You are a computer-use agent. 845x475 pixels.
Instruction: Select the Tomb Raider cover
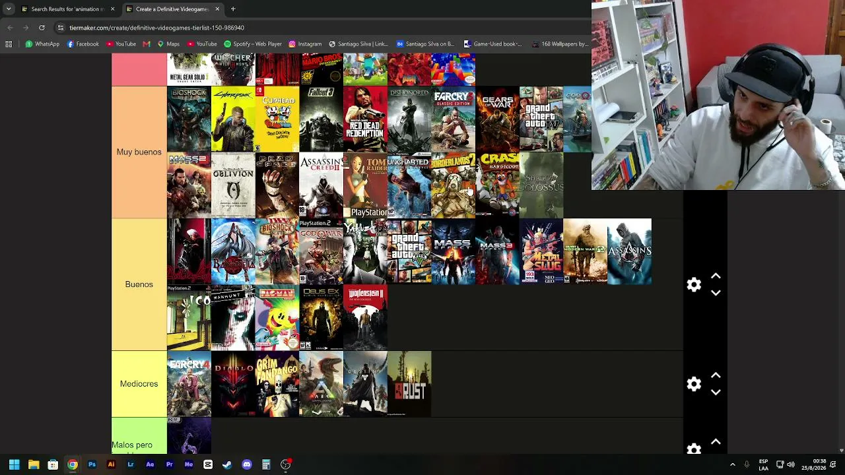pos(365,185)
